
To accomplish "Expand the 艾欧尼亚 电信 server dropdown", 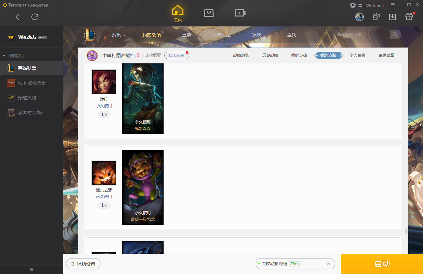I will click(x=295, y=264).
